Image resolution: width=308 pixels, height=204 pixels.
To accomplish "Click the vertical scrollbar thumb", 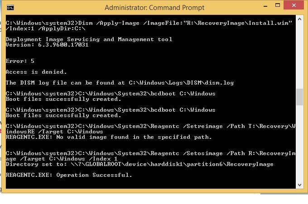I will click(x=299, y=96).
